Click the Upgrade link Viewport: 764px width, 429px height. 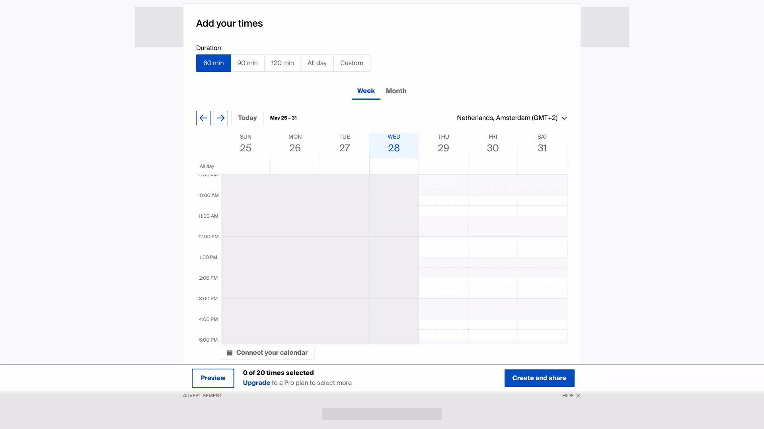pyautogui.click(x=256, y=383)
